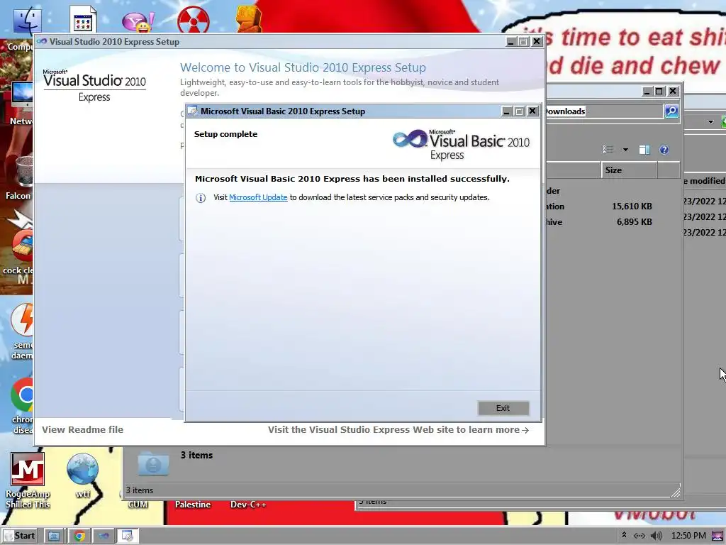Open the Yahoo Messenger desktop icon
This screenshot has width=726, height=545.
point(138,21)
